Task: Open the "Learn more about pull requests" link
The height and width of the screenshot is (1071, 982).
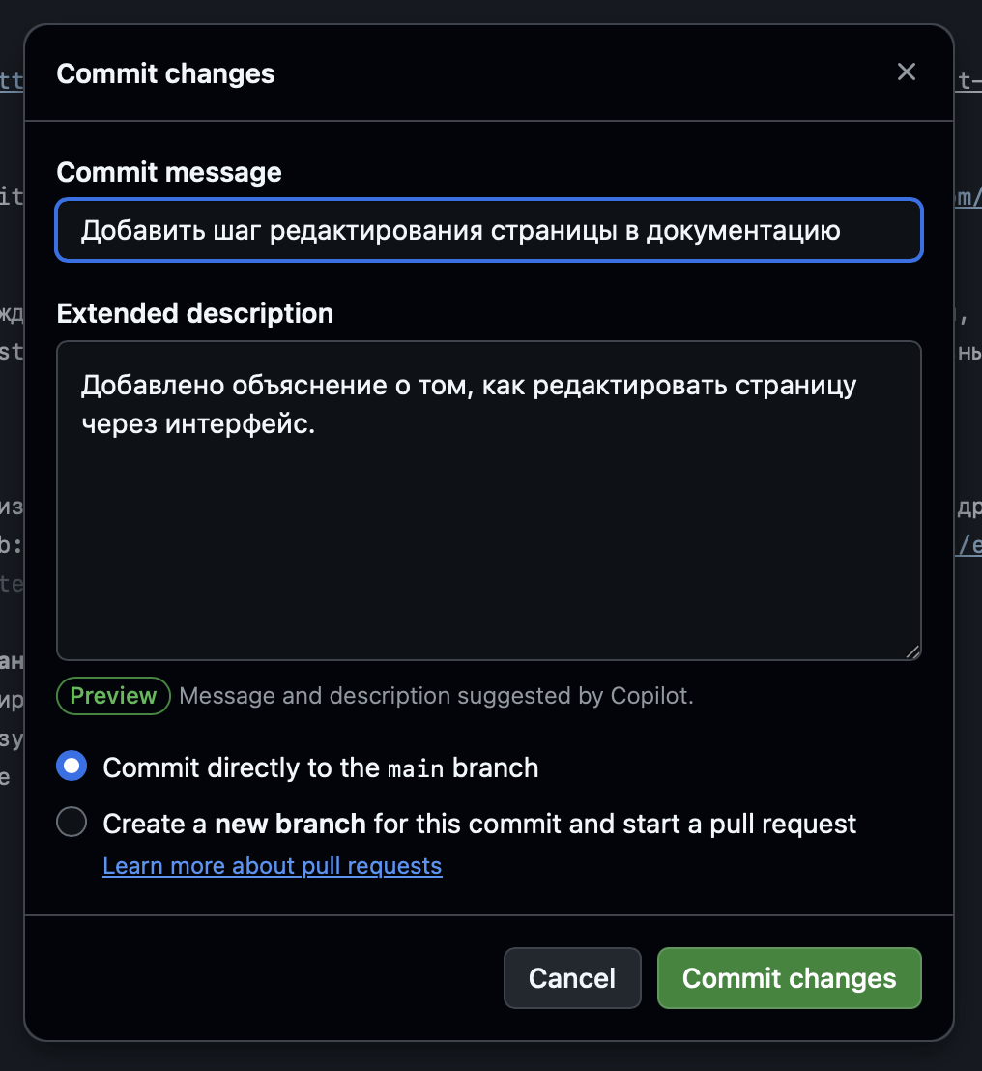Action: pos(272,866)
